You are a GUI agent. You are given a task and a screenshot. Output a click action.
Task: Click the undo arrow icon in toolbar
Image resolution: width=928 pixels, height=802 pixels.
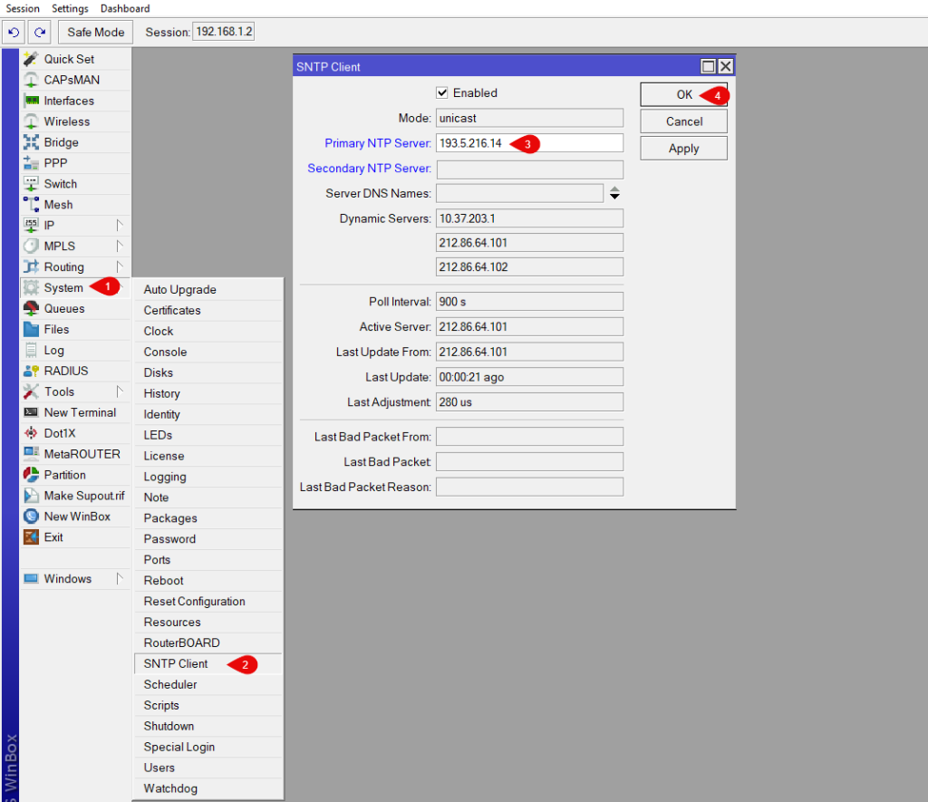[14, 33]
